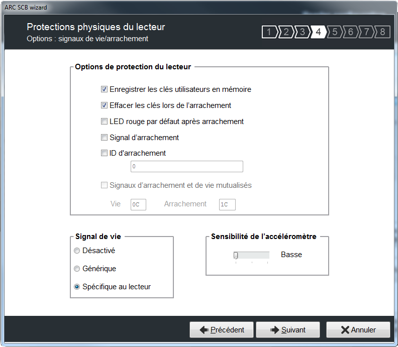Select step 7 in the wizard breadcrumb

point(366,32)
